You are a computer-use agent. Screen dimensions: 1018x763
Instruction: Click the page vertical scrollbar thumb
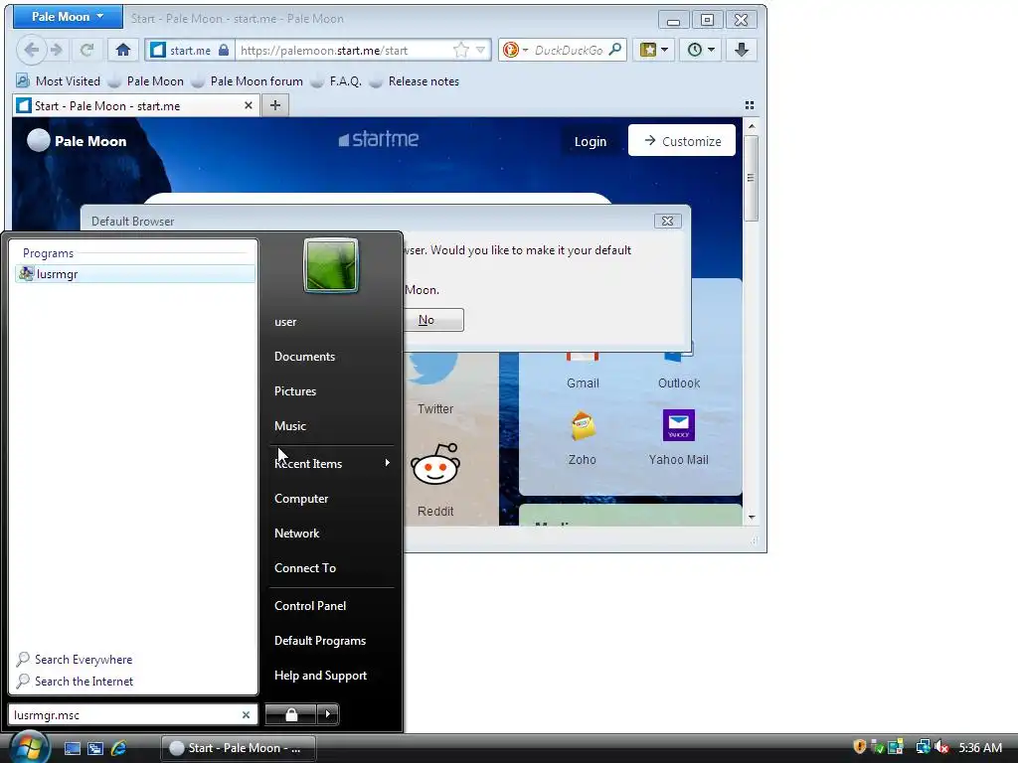pos(752,178)
